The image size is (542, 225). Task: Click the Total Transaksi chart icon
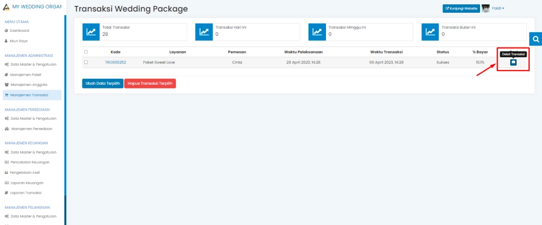click(x=91, y=31)
